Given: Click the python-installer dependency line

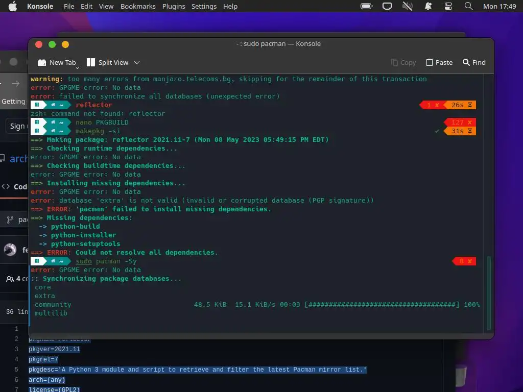Looking at the screenshot, I should click(78, 235).
